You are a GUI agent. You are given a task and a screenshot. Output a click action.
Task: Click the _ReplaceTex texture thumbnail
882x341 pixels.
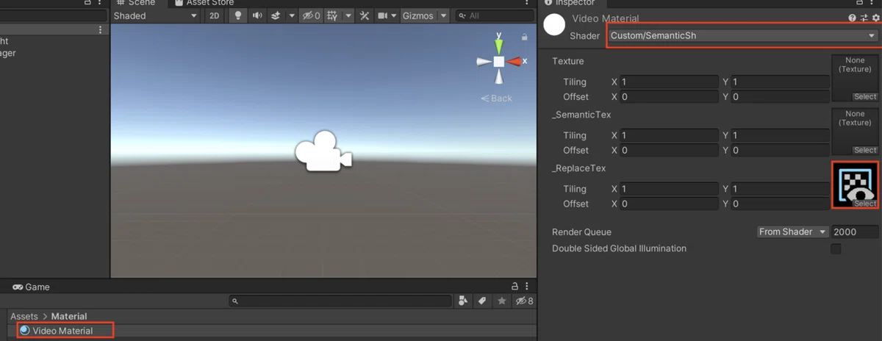click(855, 184)
